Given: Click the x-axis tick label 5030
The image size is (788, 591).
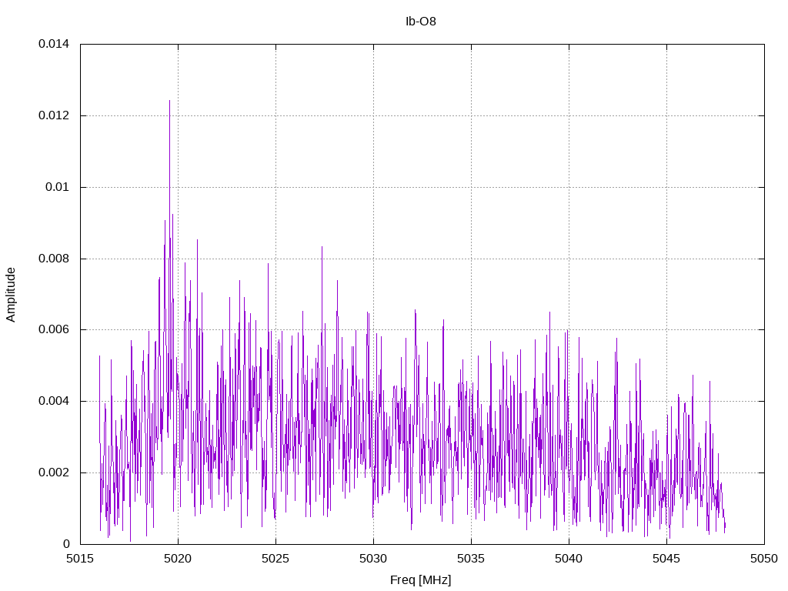Looking at the screenshot, I should pyautogui.click(x=373, y=559).
